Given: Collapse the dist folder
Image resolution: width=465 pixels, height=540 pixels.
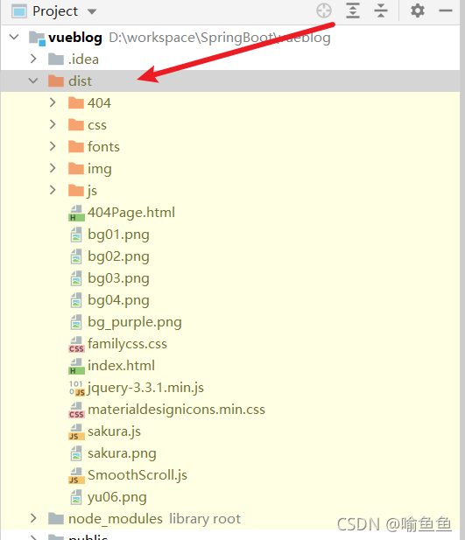Looking at the screenshot, I should click(x=33, y=81).
